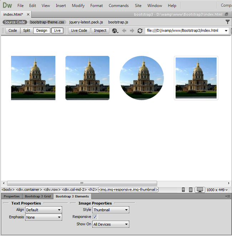
Task: Select the div.col-md-2 tag in tag selector
Action: coord(74,189)
